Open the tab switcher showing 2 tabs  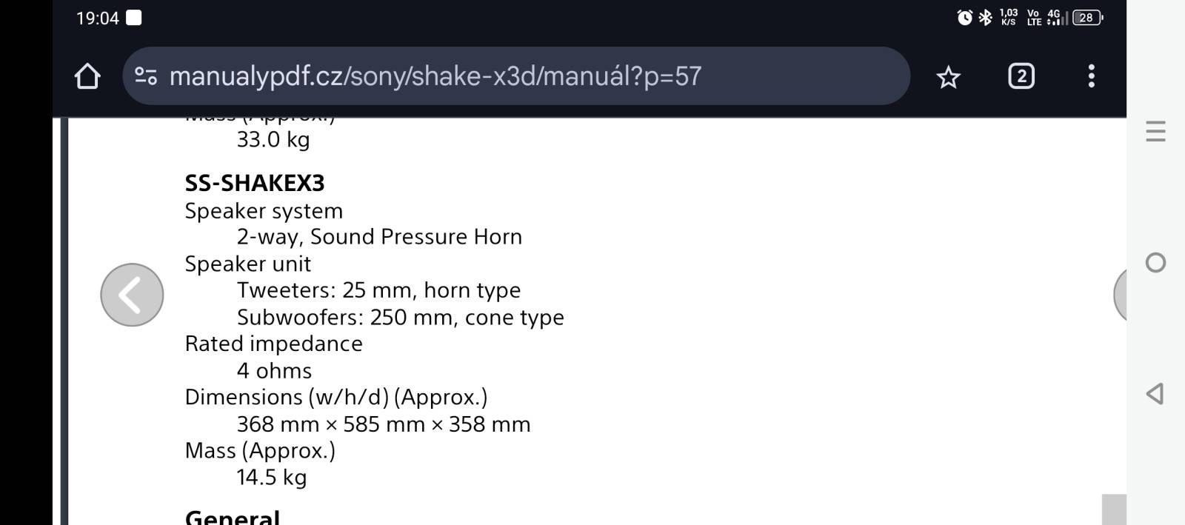coord(1021,76)
